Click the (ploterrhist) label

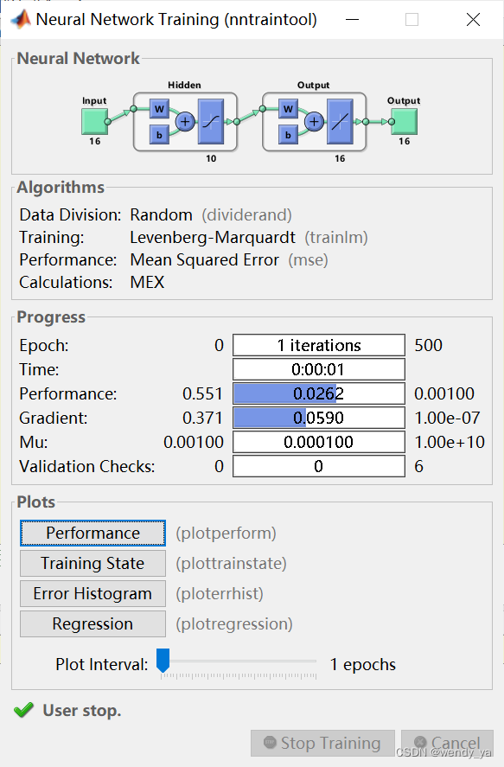[220, 594]
